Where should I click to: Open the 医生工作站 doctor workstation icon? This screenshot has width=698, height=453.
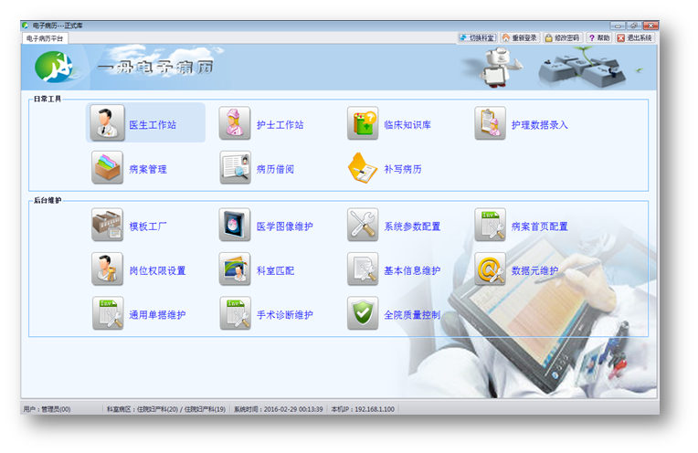(107, 123)
